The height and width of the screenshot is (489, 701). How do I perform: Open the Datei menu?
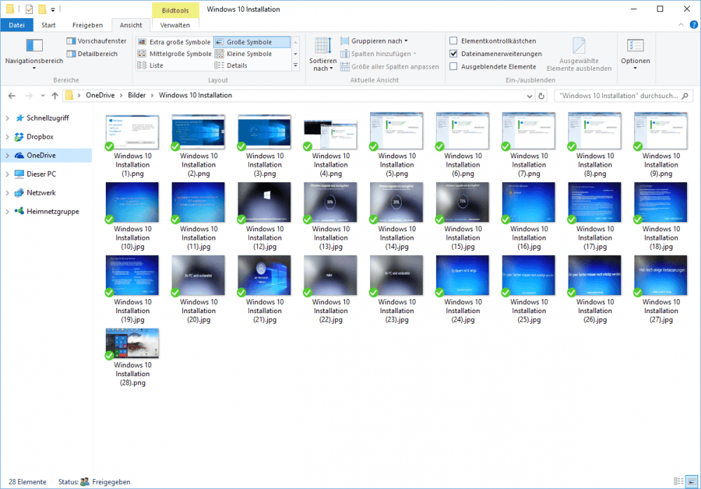pyautogui.click(x=17, y=25)
